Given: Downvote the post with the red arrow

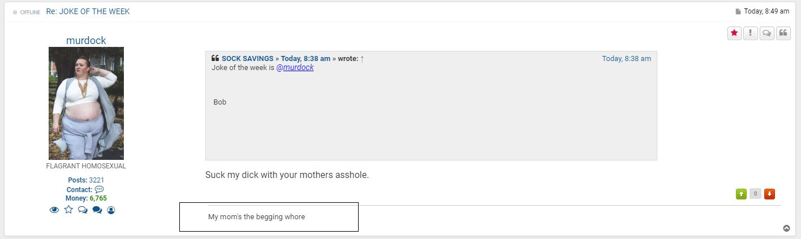Looking at the screenshot, I should [x=769, y=194].
